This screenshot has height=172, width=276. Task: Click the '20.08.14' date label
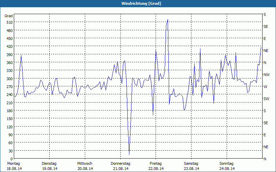coord(85,169)
